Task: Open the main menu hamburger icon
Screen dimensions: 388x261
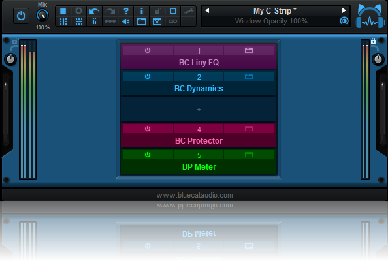Action: tap(63, 11)
